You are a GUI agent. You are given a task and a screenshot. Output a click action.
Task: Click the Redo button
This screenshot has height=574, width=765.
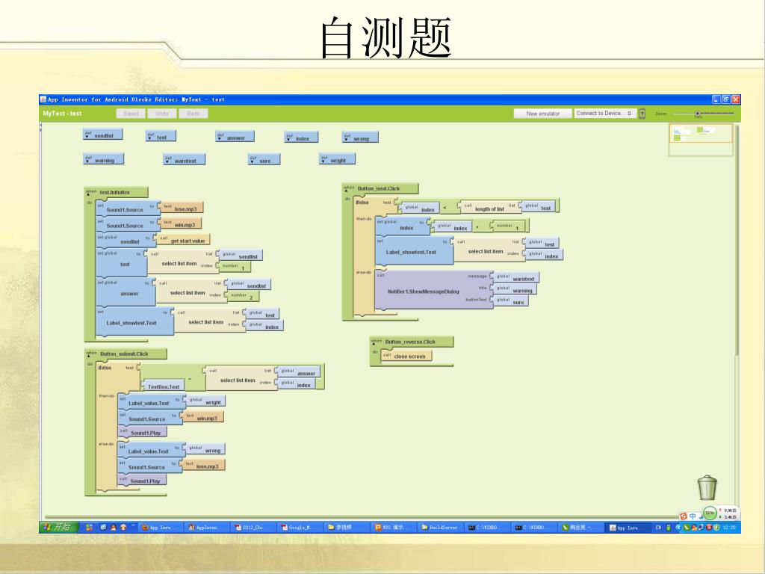coord(193,114)
